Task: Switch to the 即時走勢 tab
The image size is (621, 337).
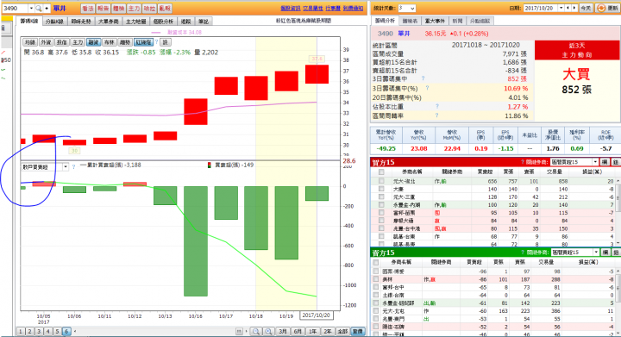Action: coord(81,22)
